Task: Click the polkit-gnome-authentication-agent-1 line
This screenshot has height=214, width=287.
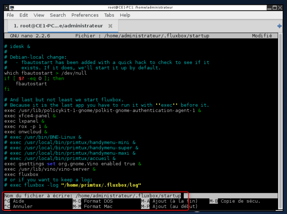Action: click(103, 111)
